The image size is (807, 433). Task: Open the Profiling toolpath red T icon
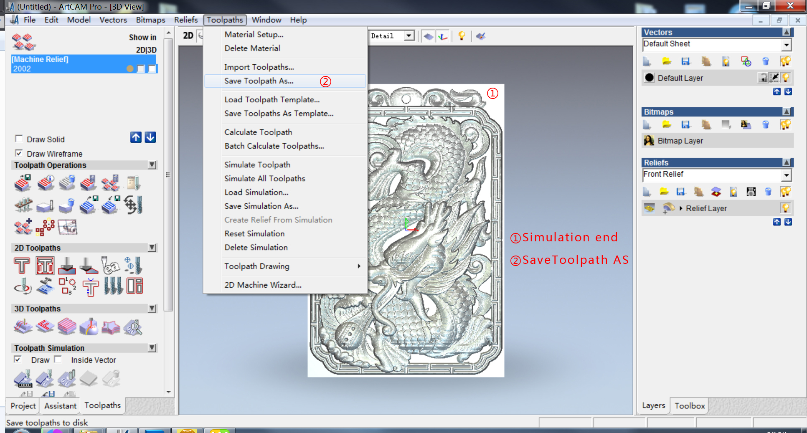click(22, 266)
